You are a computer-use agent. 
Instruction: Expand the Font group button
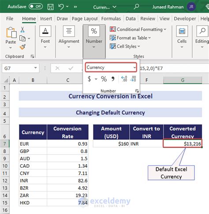click(45, 37)
